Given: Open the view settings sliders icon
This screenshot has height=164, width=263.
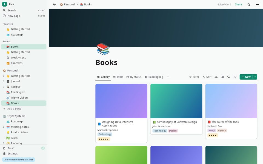Looking at the screenshot, I should 235,77.
